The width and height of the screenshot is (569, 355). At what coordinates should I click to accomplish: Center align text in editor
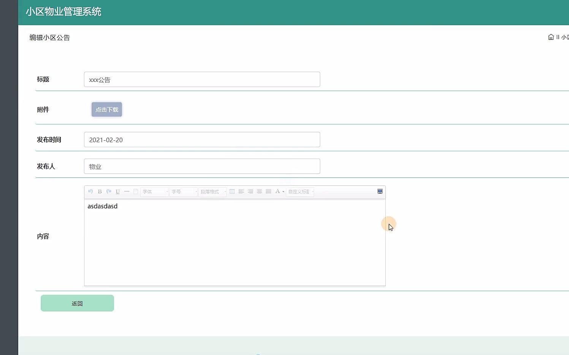(x=259, y=192)
